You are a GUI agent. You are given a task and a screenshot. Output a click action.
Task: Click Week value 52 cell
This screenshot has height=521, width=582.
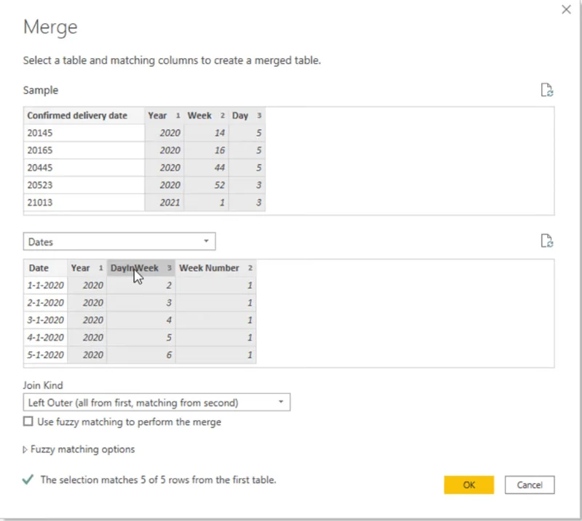click(206, 185)
